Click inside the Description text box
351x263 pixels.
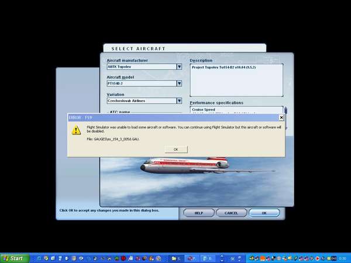tap(236, 79)
